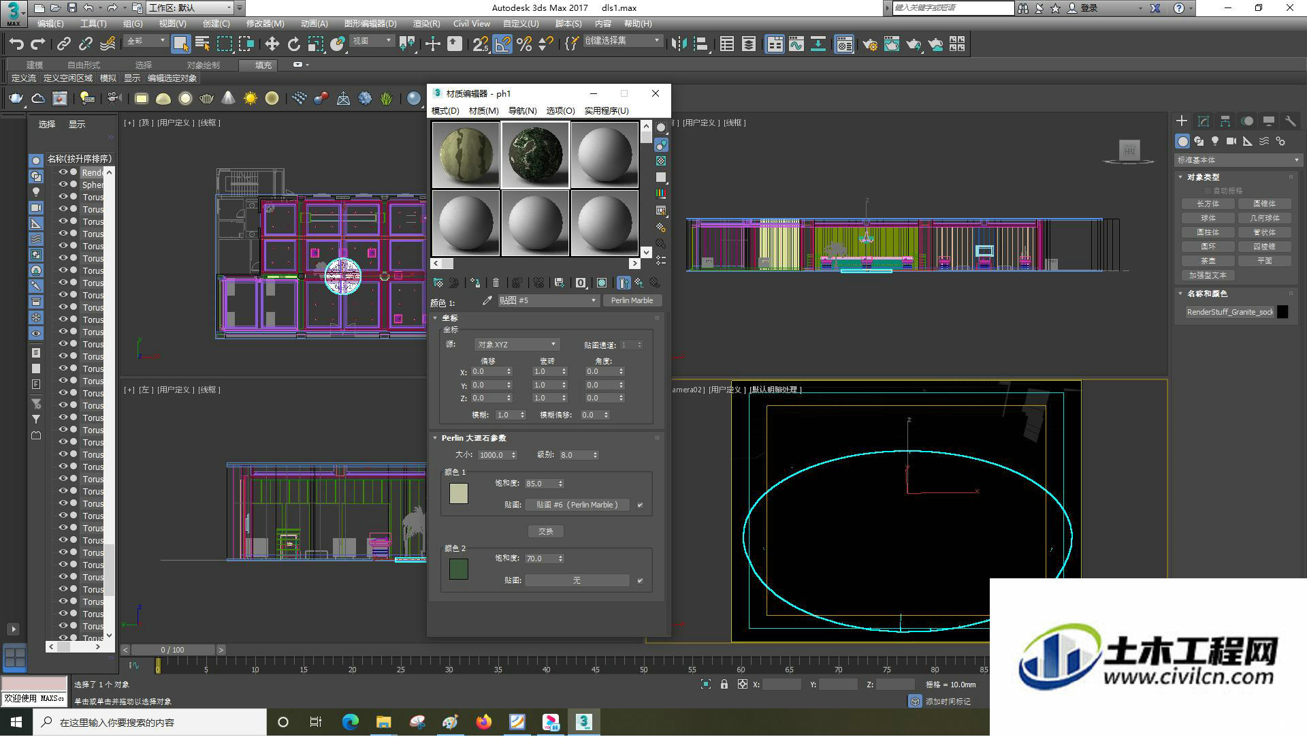
Task: Enable the Color 1 map checkbox
Action: click(x=640, y=505)
